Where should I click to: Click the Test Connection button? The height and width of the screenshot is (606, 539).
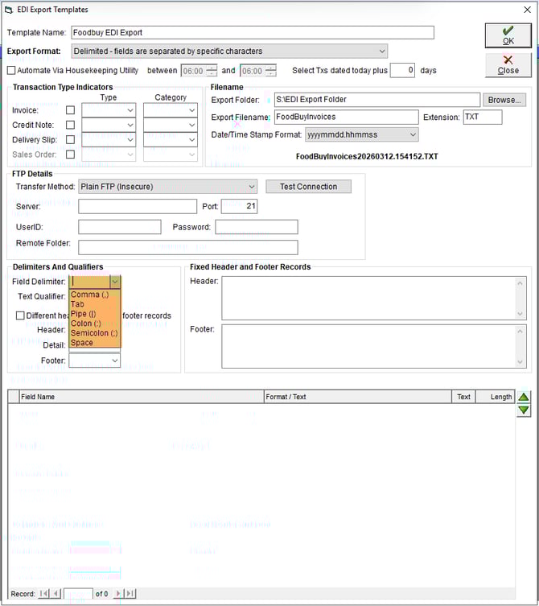308,187
